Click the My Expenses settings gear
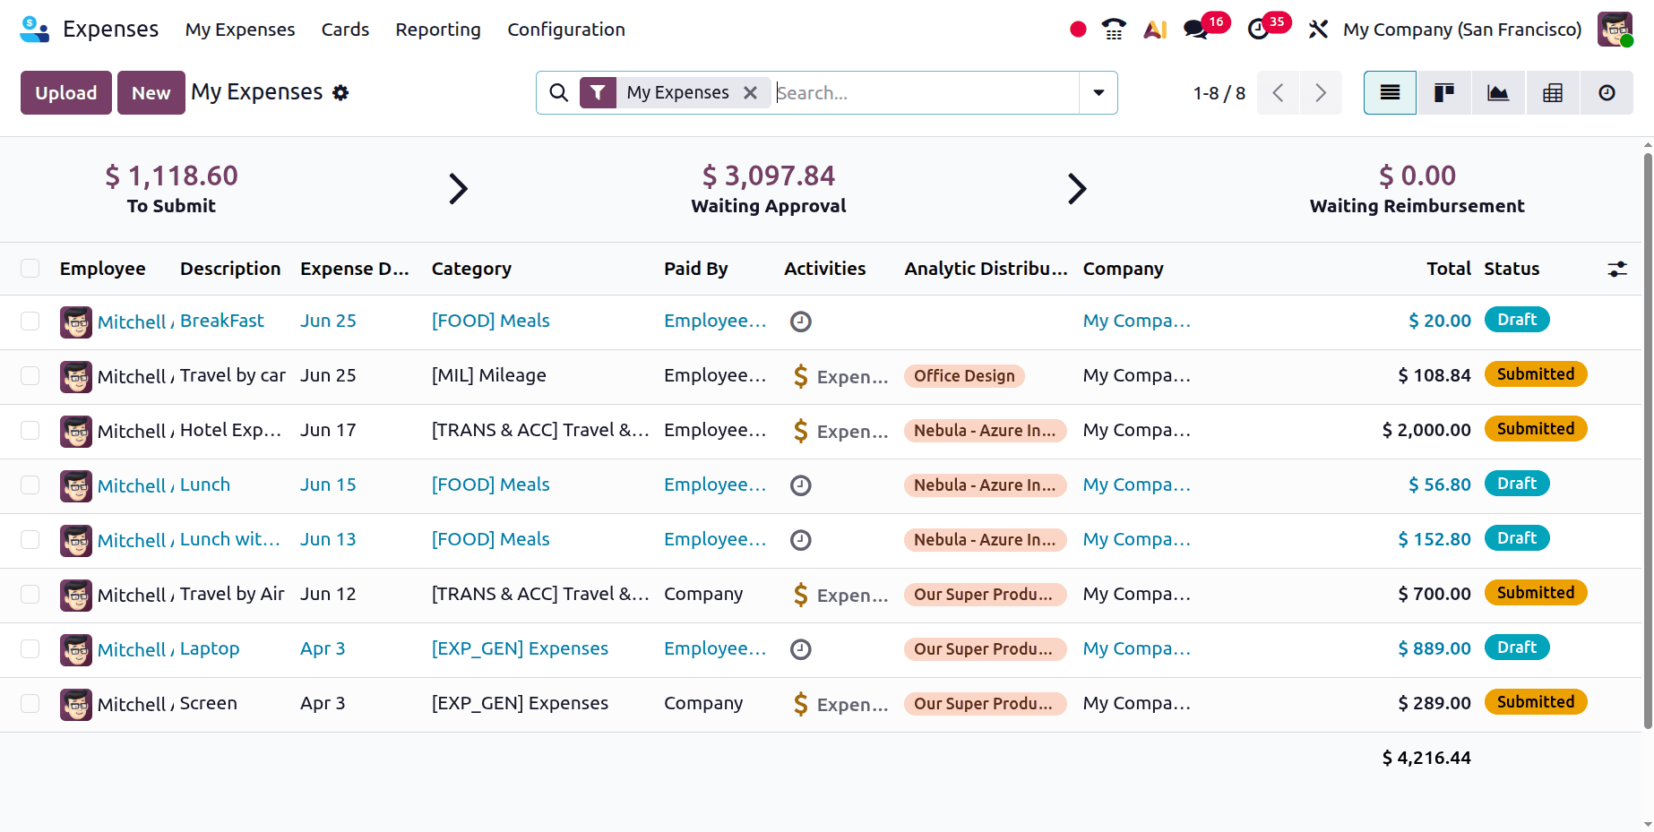Viewport: 1654px width, 832px height. click(x=340, y=92)
